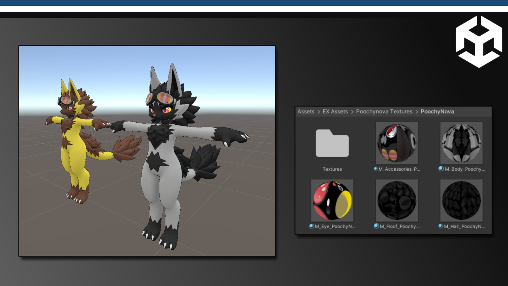Go to EX Assets breadcrumb folder
The width and height of the screenshot is (508, 286).
click(335, 112)
